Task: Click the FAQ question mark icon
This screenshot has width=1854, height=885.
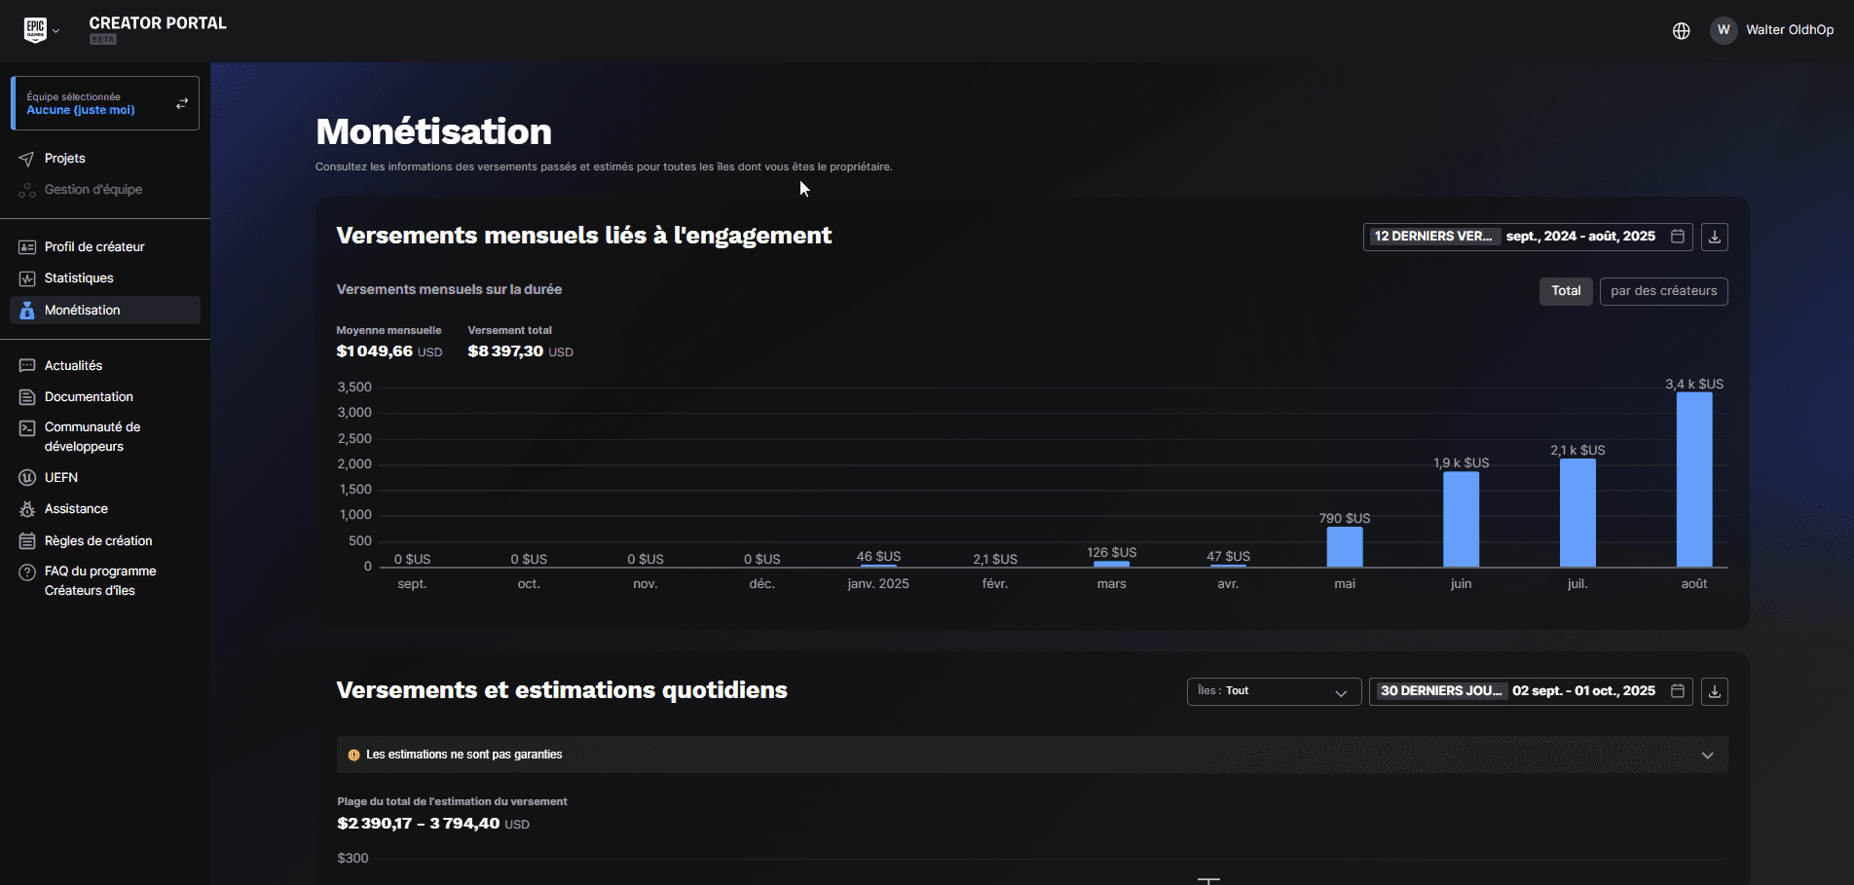Action: pyautogui.click(x=27, y=572)
